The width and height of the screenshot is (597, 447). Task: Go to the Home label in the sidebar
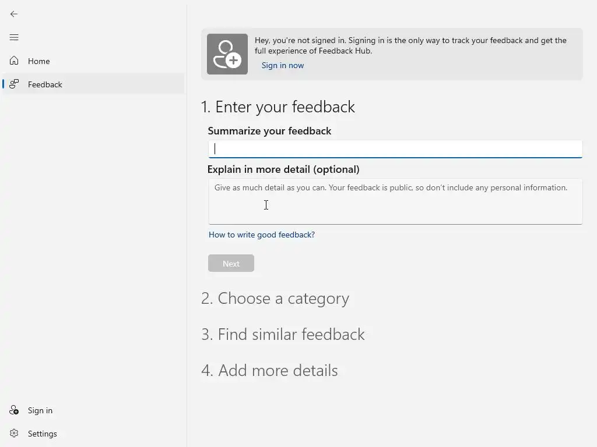(39, 61)
